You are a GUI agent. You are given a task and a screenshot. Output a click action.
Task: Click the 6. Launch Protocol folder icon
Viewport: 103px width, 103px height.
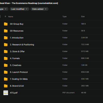pos(6,72)
